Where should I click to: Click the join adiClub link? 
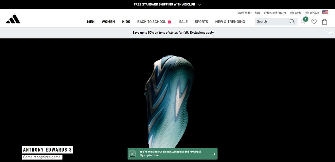(312, 13)
